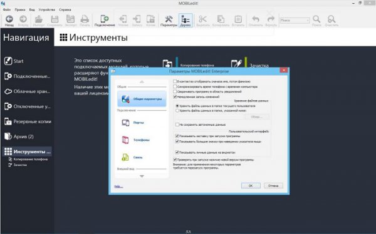Select storing data in folder specified below
Image resolution: width=376 pixels, height=234 pixels.
177,111
